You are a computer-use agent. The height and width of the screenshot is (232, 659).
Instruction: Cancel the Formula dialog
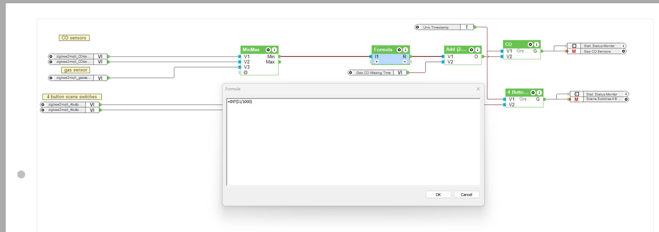(x=467, y=195)
